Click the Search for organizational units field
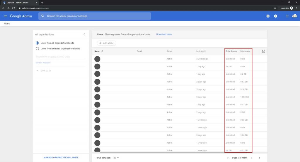This screenshot has width=300, height=162. pos(60,57)
